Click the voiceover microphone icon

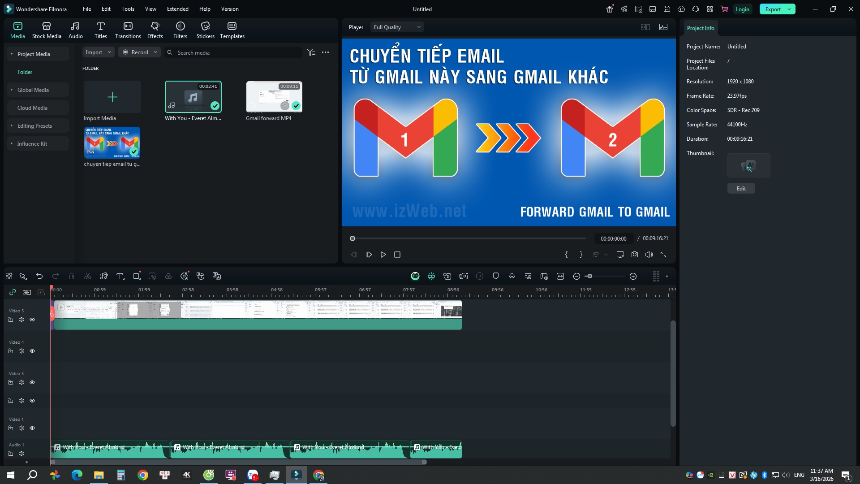[512, 276]
